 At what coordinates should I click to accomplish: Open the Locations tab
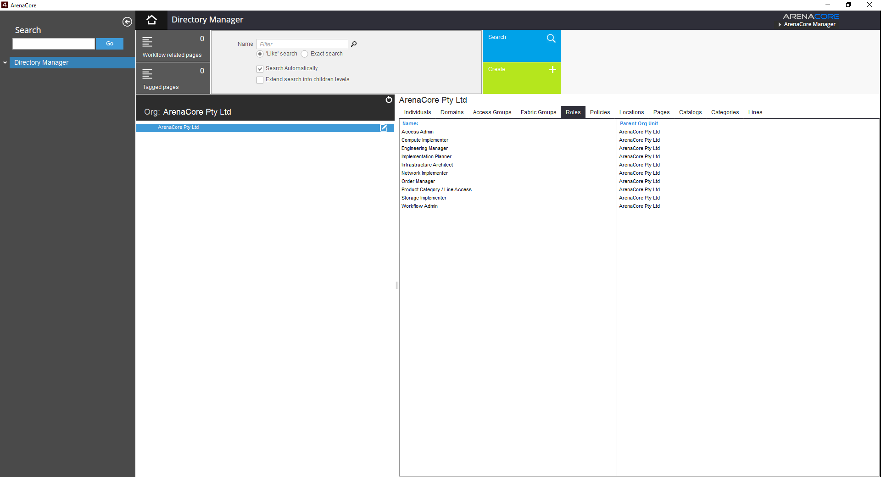coord(631,112)
